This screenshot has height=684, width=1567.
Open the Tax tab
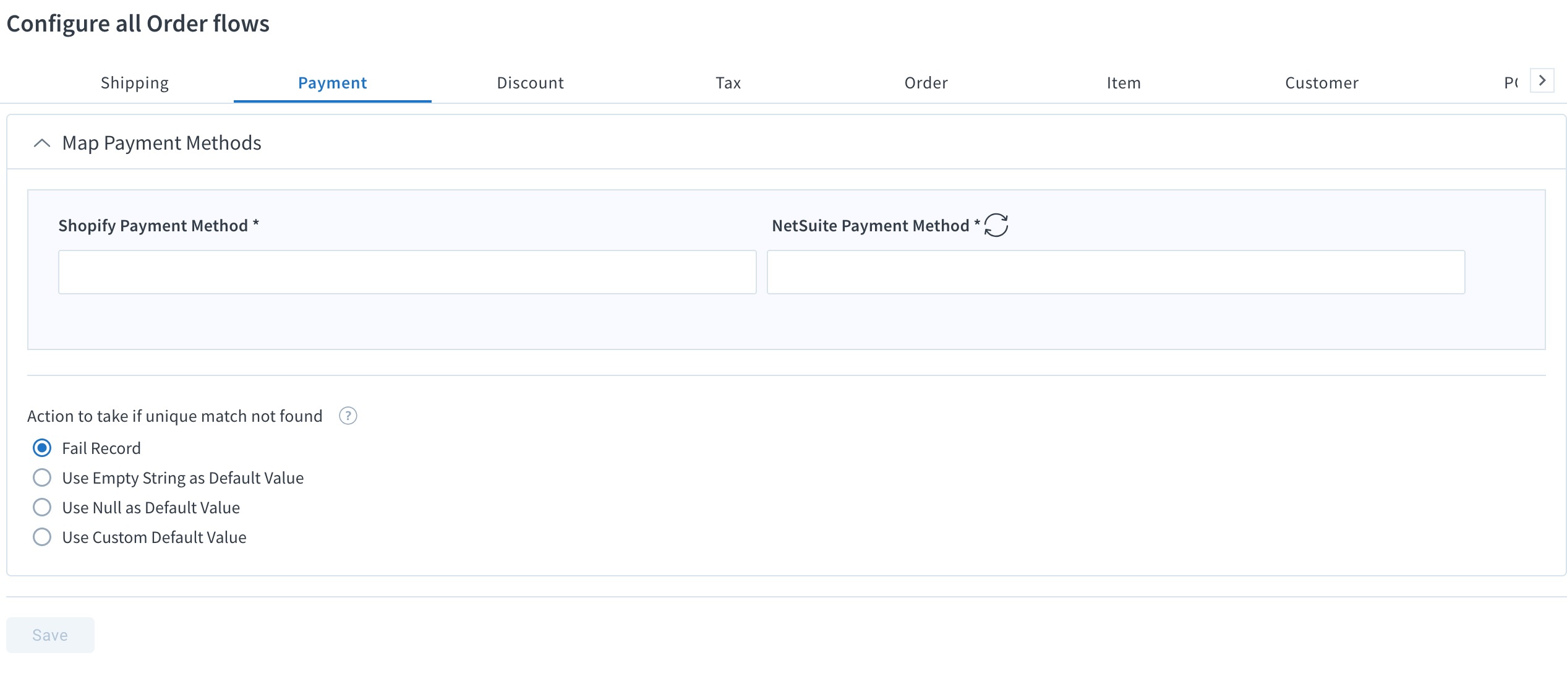coord(728,83)
